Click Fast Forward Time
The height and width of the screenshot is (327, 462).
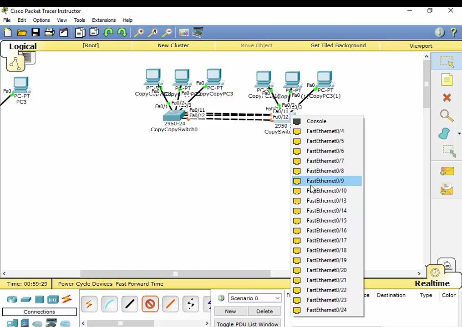click(139, 284)
